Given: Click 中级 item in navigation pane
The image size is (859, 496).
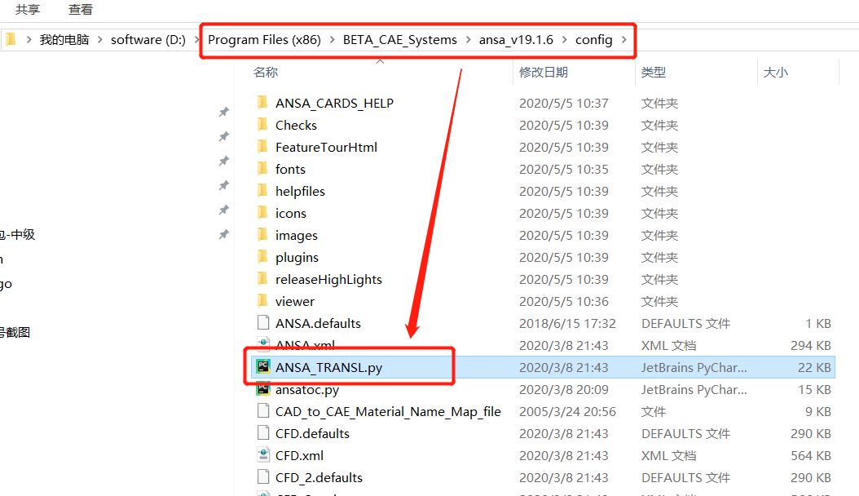Looking at the screenshot, I should point(18,235).
